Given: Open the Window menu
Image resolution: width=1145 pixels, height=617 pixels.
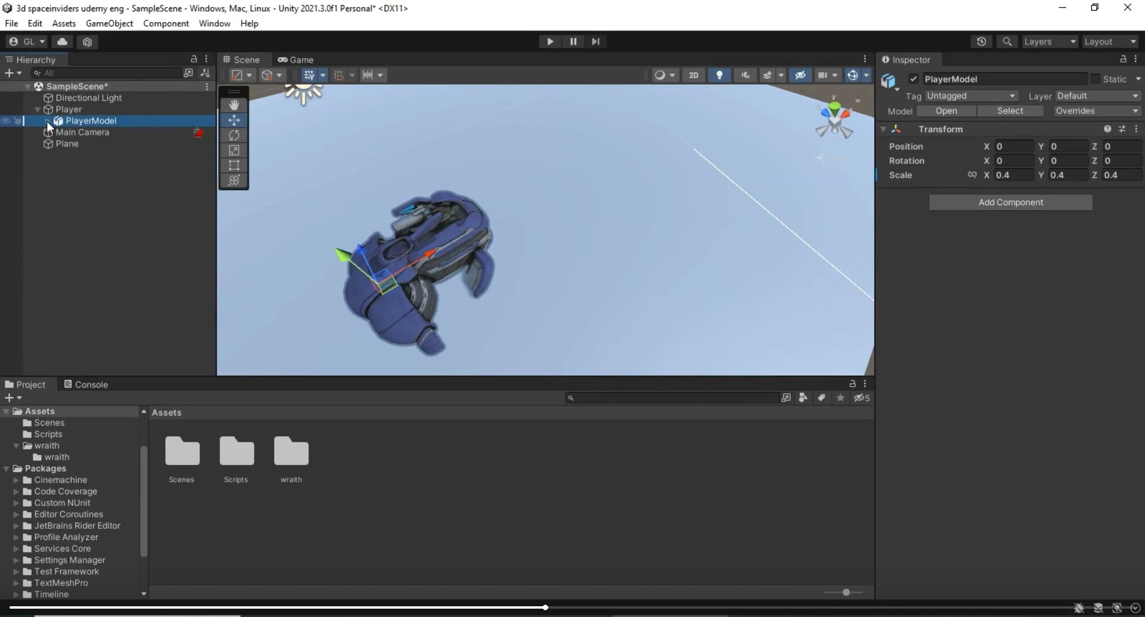Looking at the screenshot, I should (214, 23).
